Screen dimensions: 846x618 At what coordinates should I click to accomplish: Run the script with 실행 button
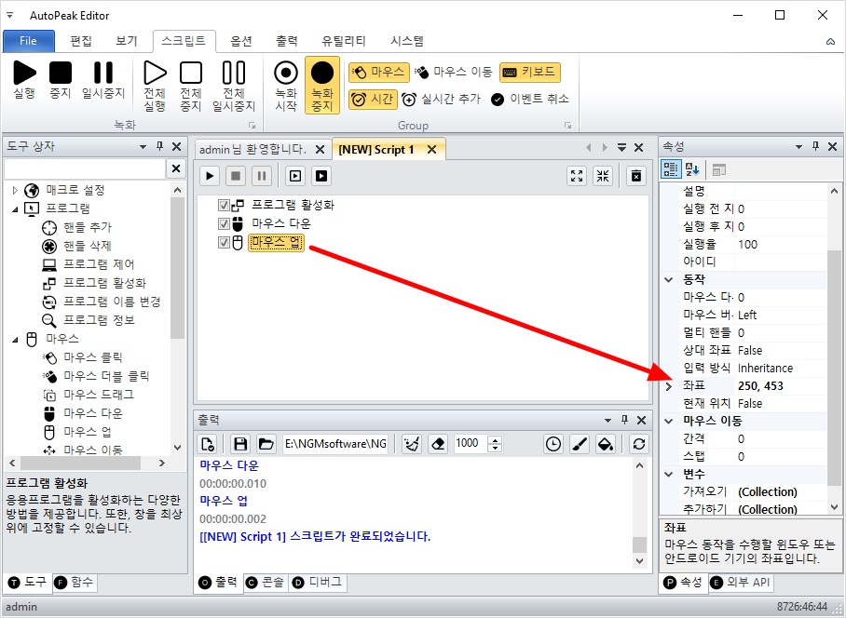(x=24, y=80)
